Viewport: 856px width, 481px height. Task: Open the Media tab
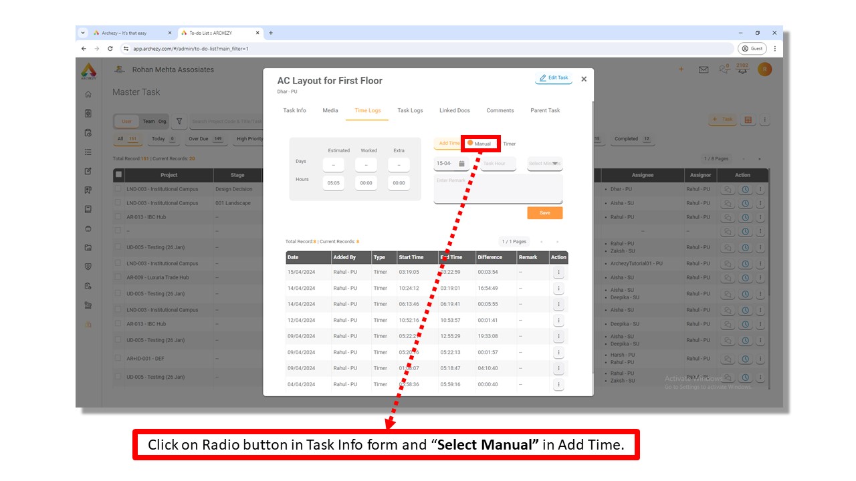pos(330,111)
